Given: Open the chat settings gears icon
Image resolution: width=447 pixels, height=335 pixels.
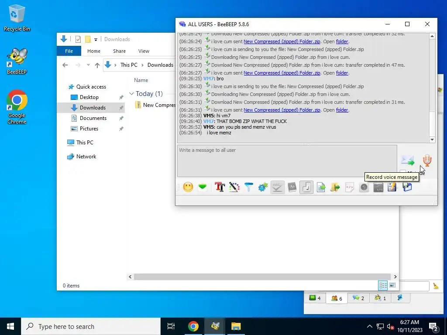Looking at the screenshot, I should 263,187.
